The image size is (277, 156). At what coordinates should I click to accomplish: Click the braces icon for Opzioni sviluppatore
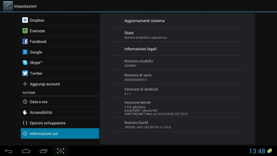(25, 123)
